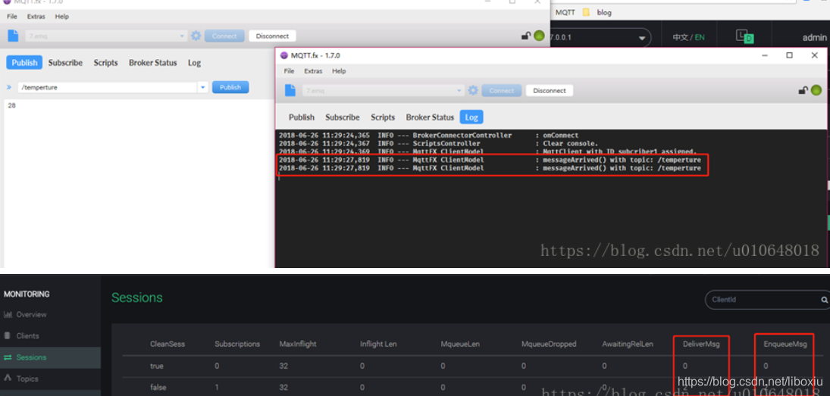Open Broker Status tab in front MQTT.fx window
The image size is (830, 396).
coord(430,117)
